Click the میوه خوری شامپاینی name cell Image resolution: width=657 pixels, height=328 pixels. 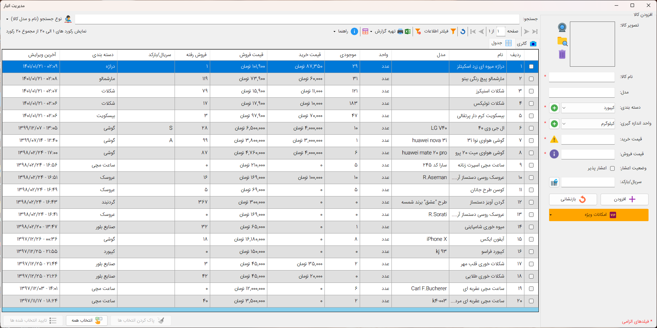tap(478, 227)
